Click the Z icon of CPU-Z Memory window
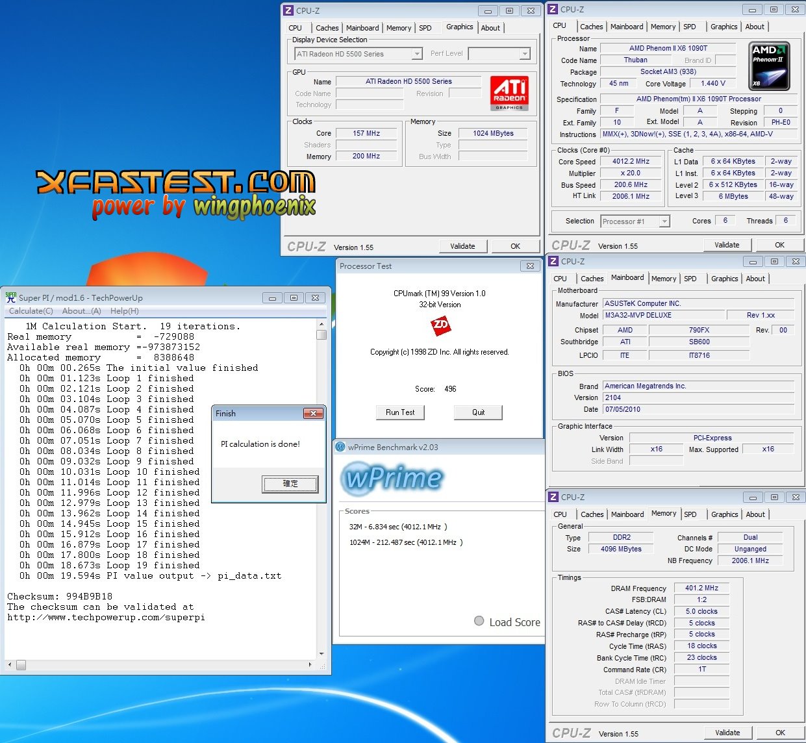Screen dimensions: 806x743 [553, 497]
